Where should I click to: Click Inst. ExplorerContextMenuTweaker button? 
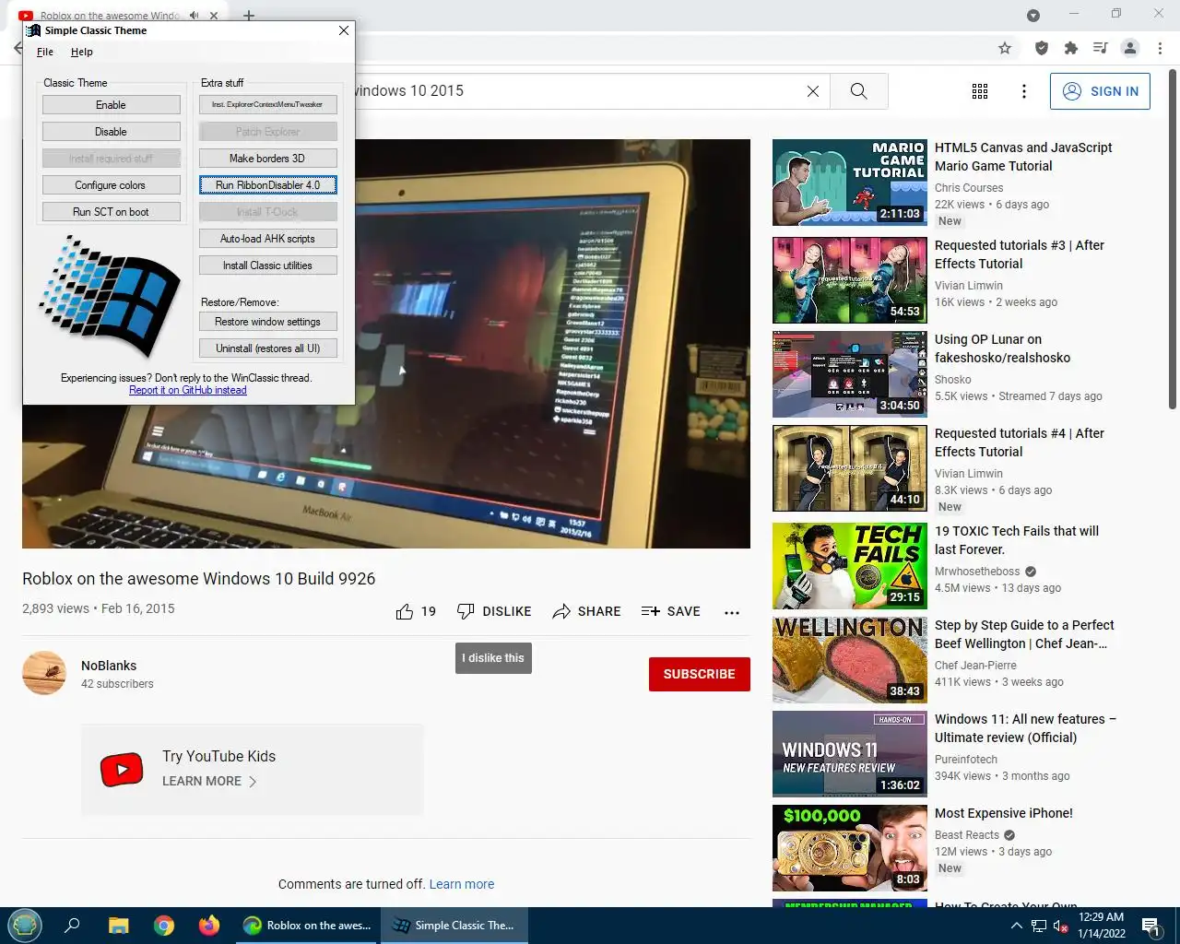(267, 105)
